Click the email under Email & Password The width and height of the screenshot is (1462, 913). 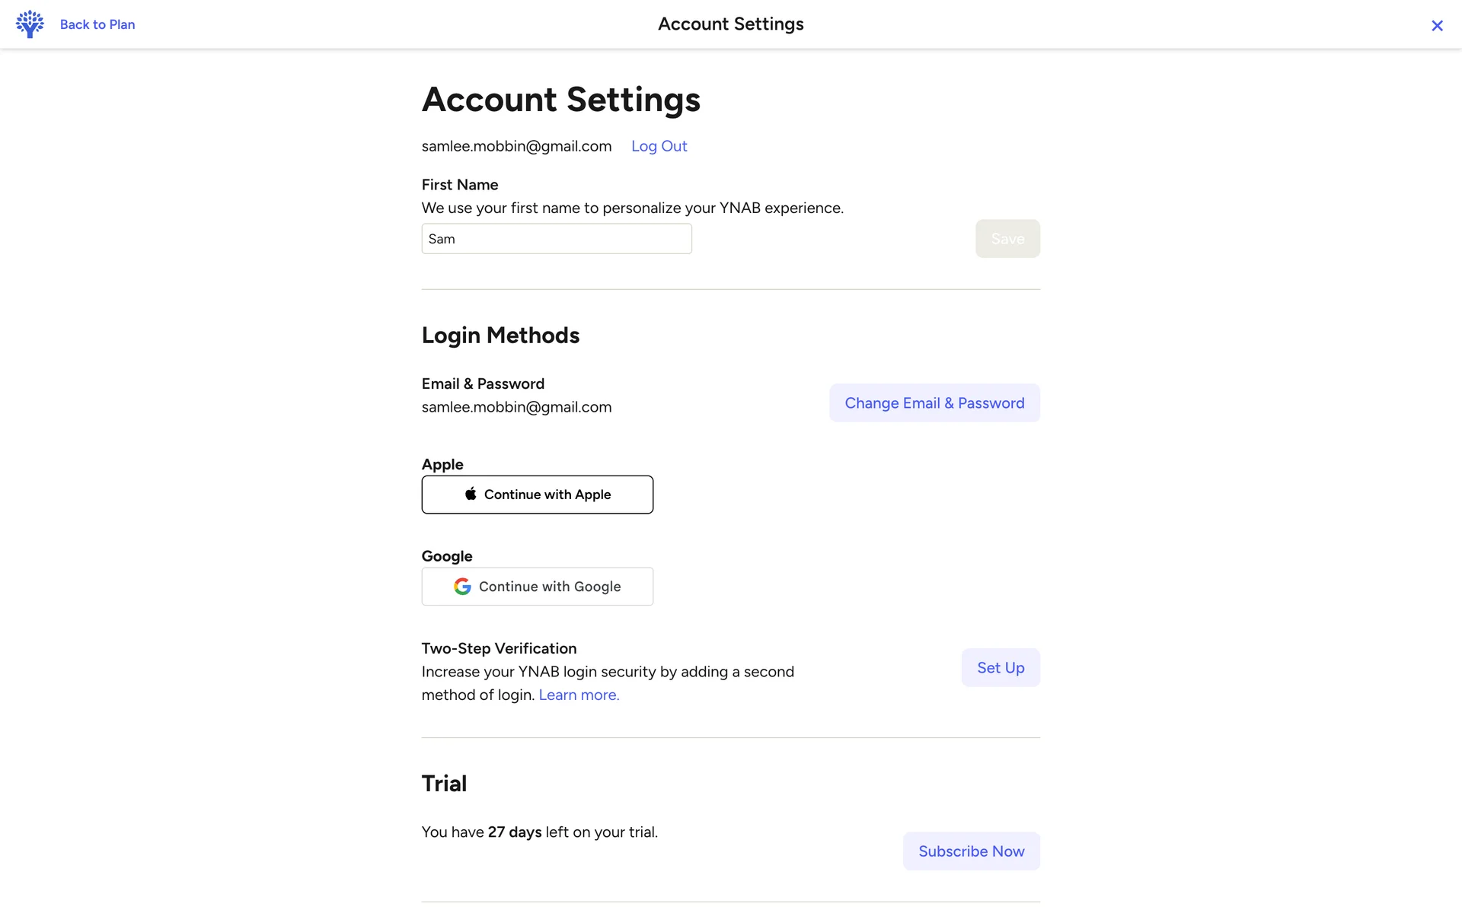click(516, 407)
